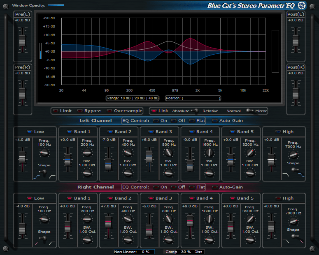The width and height of the screenshot is (319, 255).
Task: Turn Right Channel EQ Control On
Action: point(156,187)
